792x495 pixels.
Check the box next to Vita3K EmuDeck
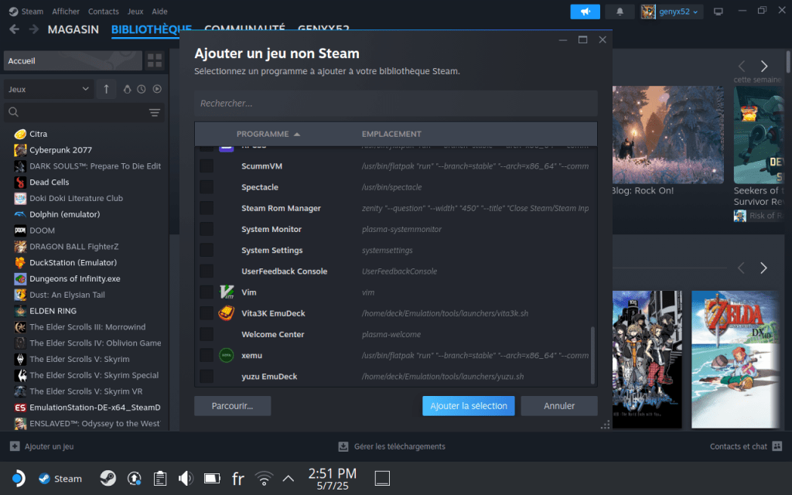(x=207, y=313)
